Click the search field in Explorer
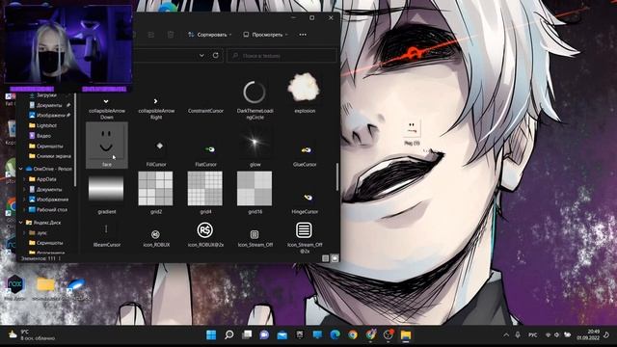Screen dimensions: 617x347 (x=282, y=56)
